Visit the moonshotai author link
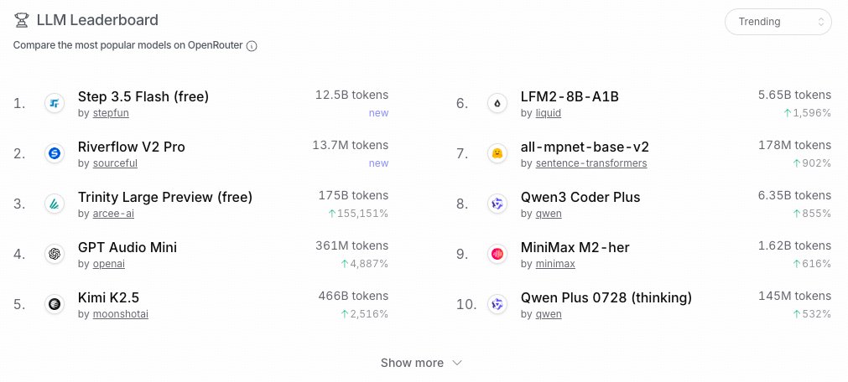 tap(121, 314)
